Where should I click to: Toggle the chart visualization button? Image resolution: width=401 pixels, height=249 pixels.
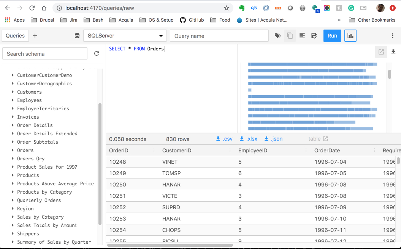[350, 36]
